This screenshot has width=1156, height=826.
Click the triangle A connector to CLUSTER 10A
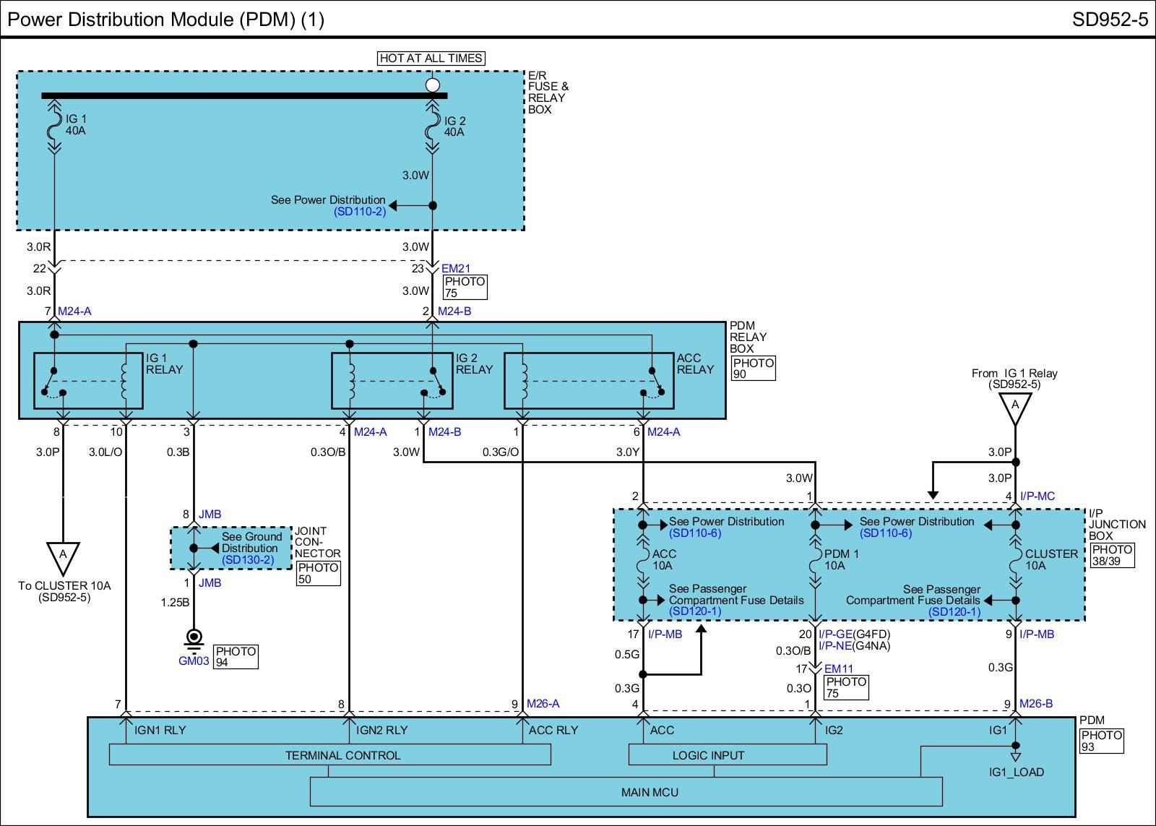(x=63, y=557)
